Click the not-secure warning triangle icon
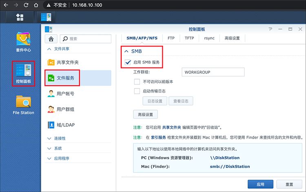 [x=49, y=5]
